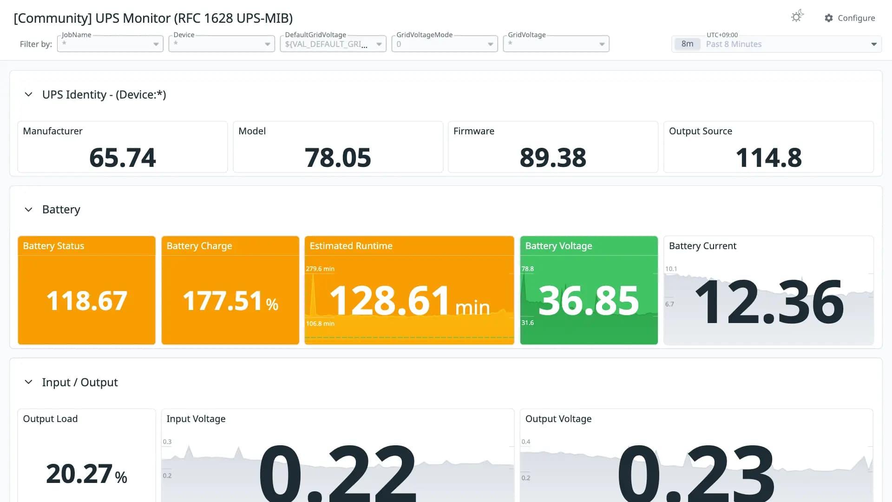Click the Battery Current 12.36 value
The width and height of the screenshot is (892, 502).
[x=769, y=302]
